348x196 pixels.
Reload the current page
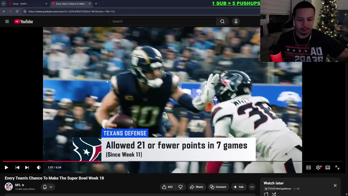click(x=17, y=11)
